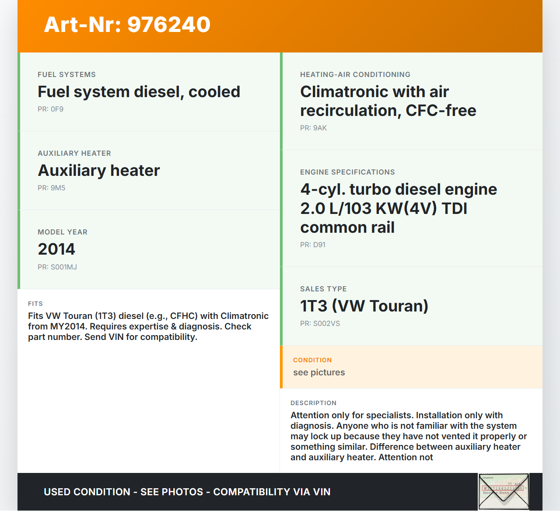Image resolution: width=560 pixels, height=511 pixels.
Task: Click the PR: S001MJ code
Action: point(57,267)
